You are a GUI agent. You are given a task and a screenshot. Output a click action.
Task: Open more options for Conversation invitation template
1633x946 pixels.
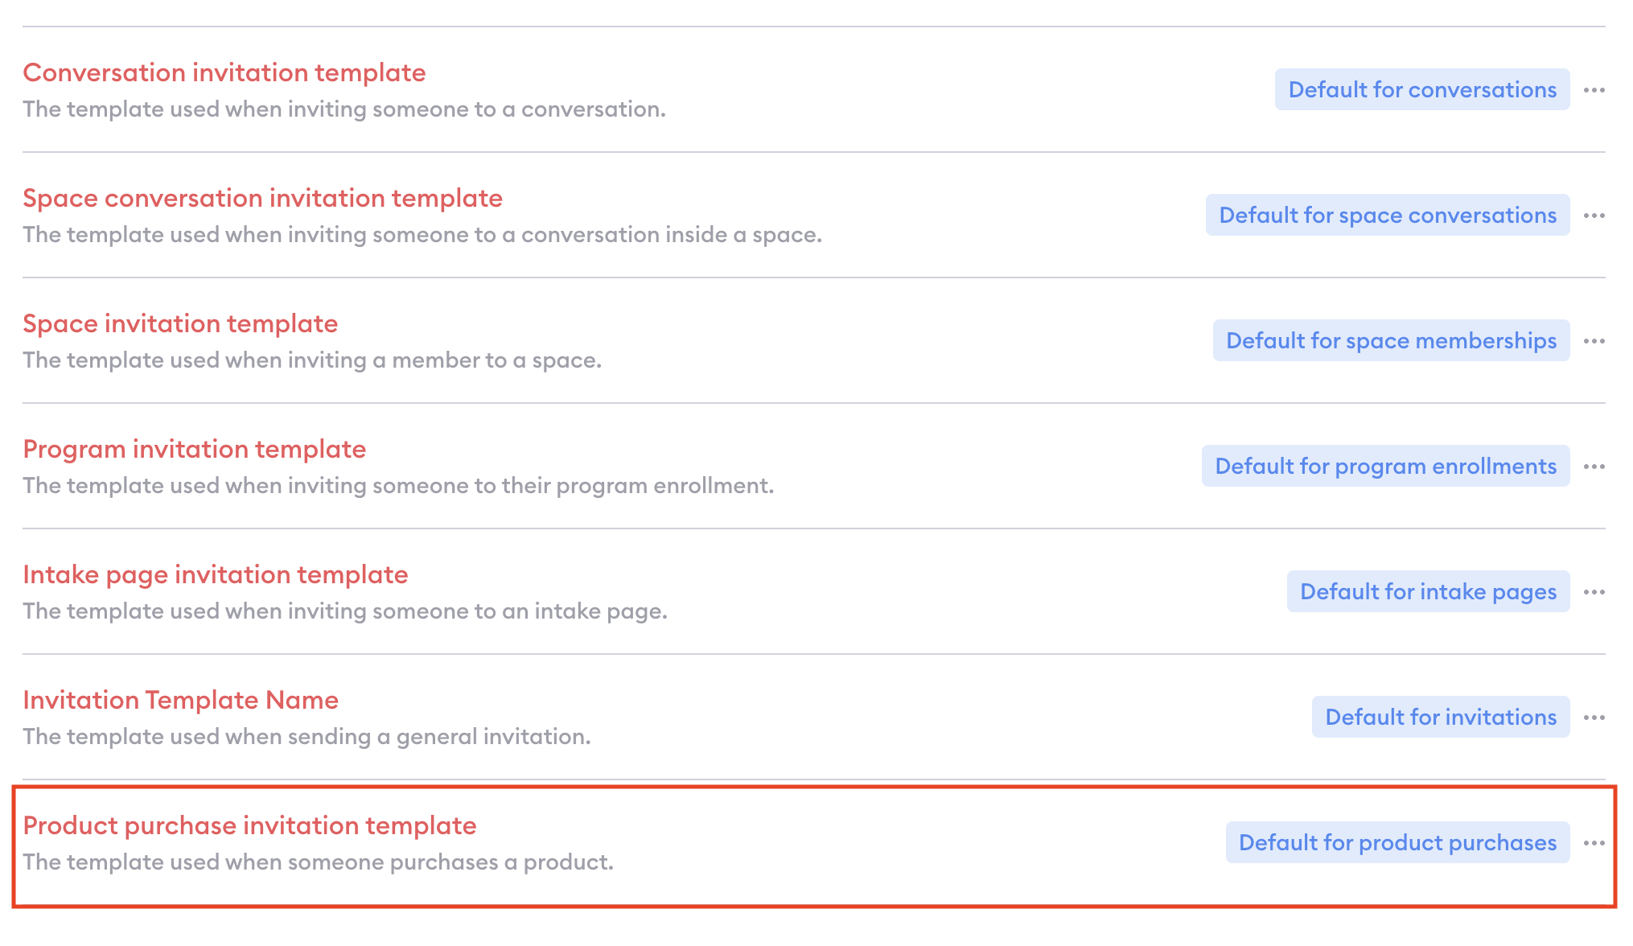pos(1594,90)
